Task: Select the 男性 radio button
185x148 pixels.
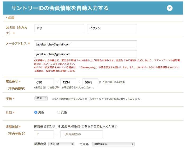Action: [x=36, y=112]
